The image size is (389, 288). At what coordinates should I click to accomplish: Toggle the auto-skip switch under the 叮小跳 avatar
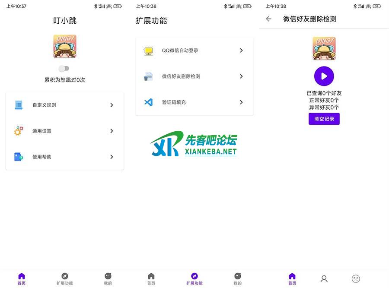coord(64,68)
